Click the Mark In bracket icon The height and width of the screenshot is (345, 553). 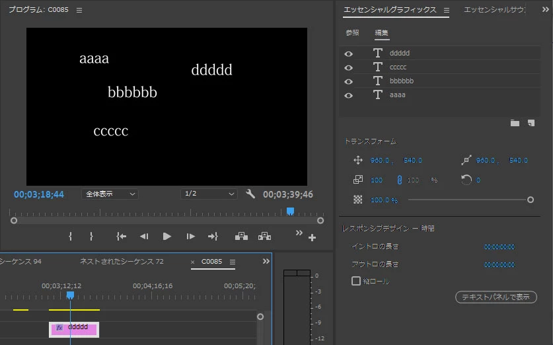click(70, 237)
